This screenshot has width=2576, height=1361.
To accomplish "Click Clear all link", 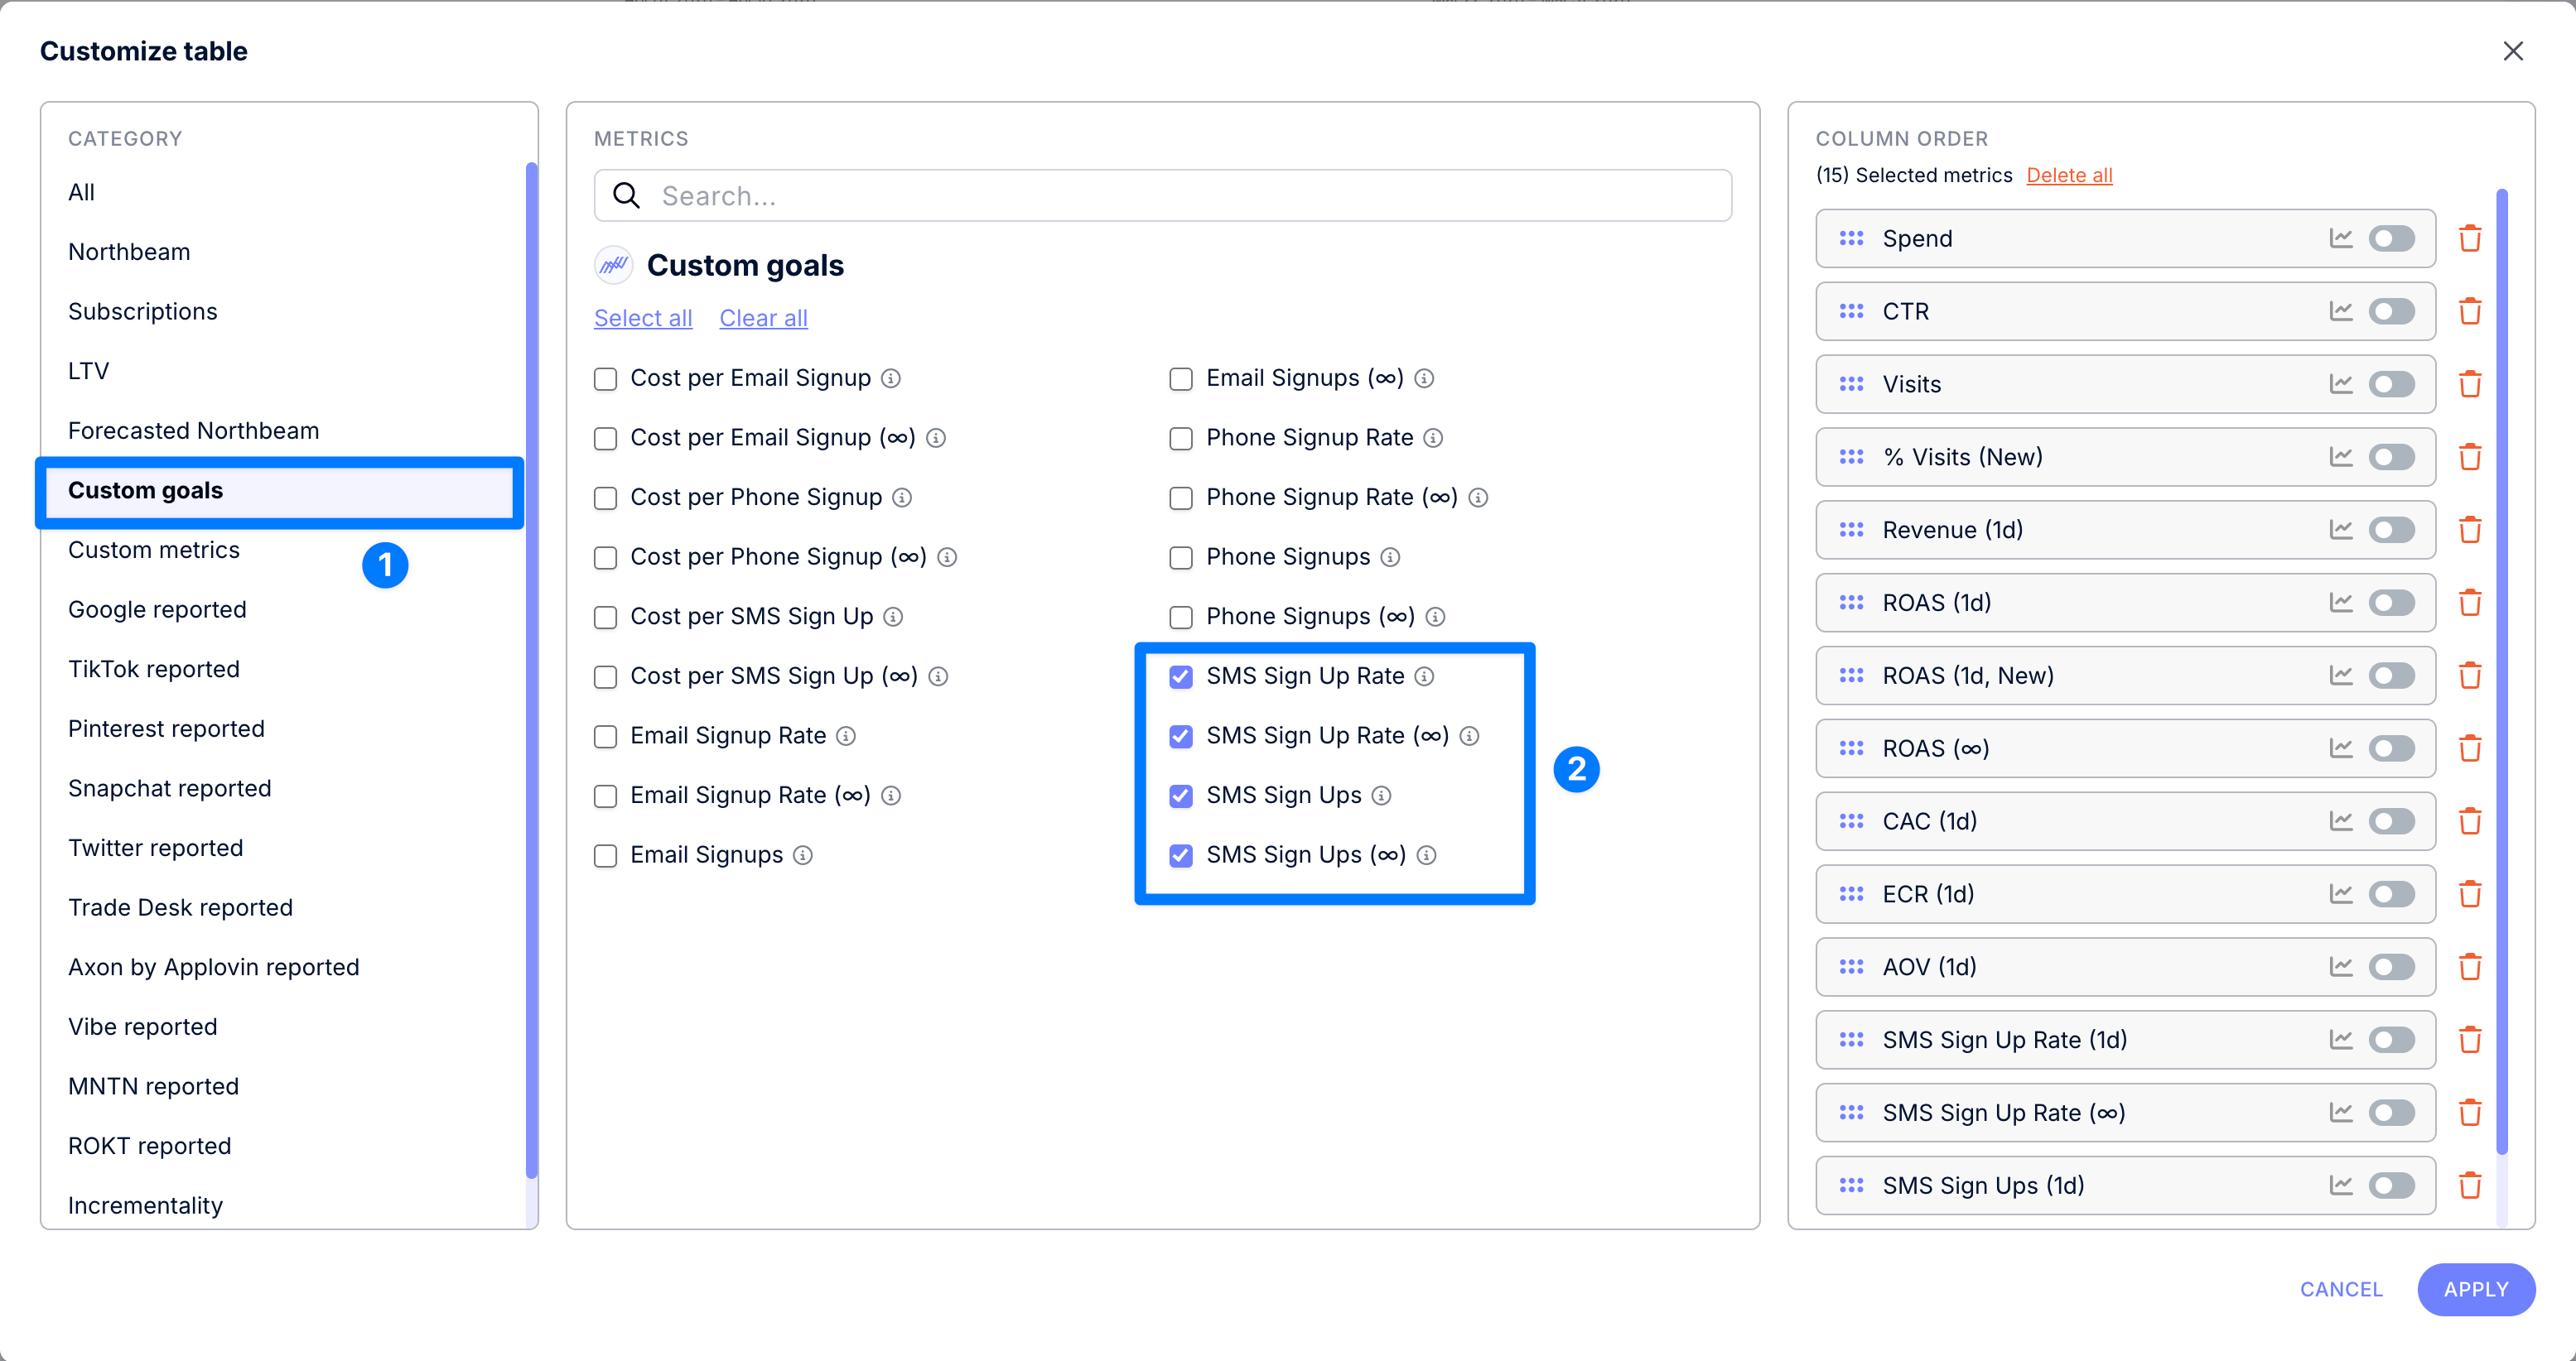I will pos(763,318).
